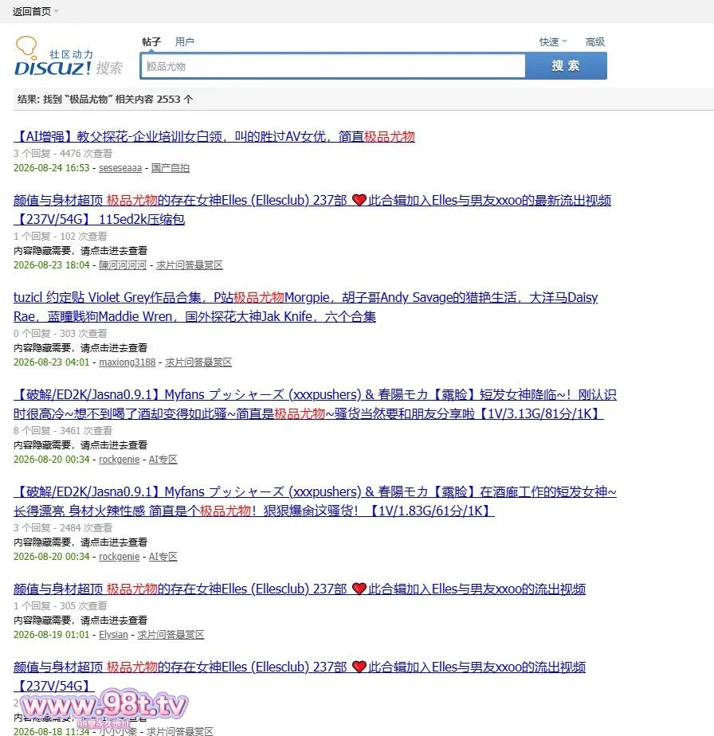Open the tuzicl 约定贴 Violet Grey result
Image resolution: width=714 pixels, height=736 pixels.
tap(306, 307)
